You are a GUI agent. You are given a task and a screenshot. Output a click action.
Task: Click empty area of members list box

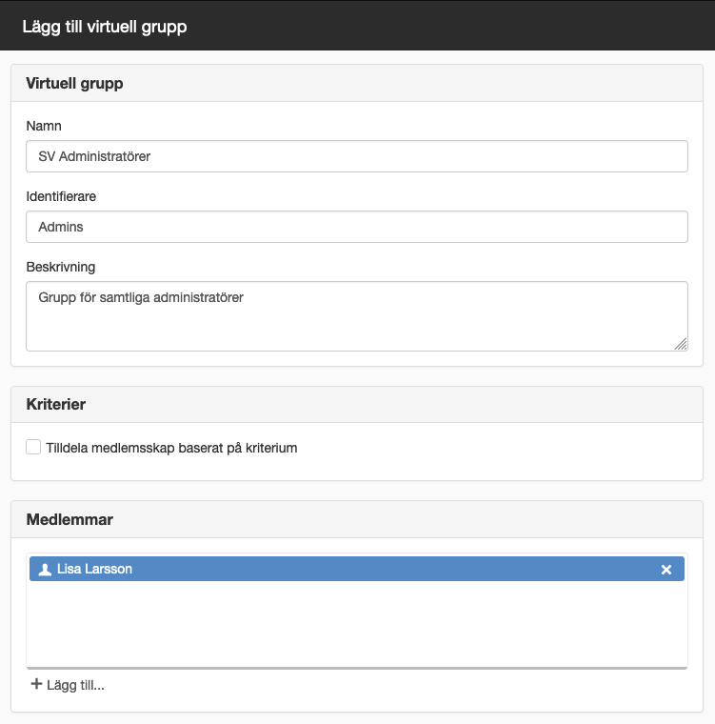coord(357,624)
